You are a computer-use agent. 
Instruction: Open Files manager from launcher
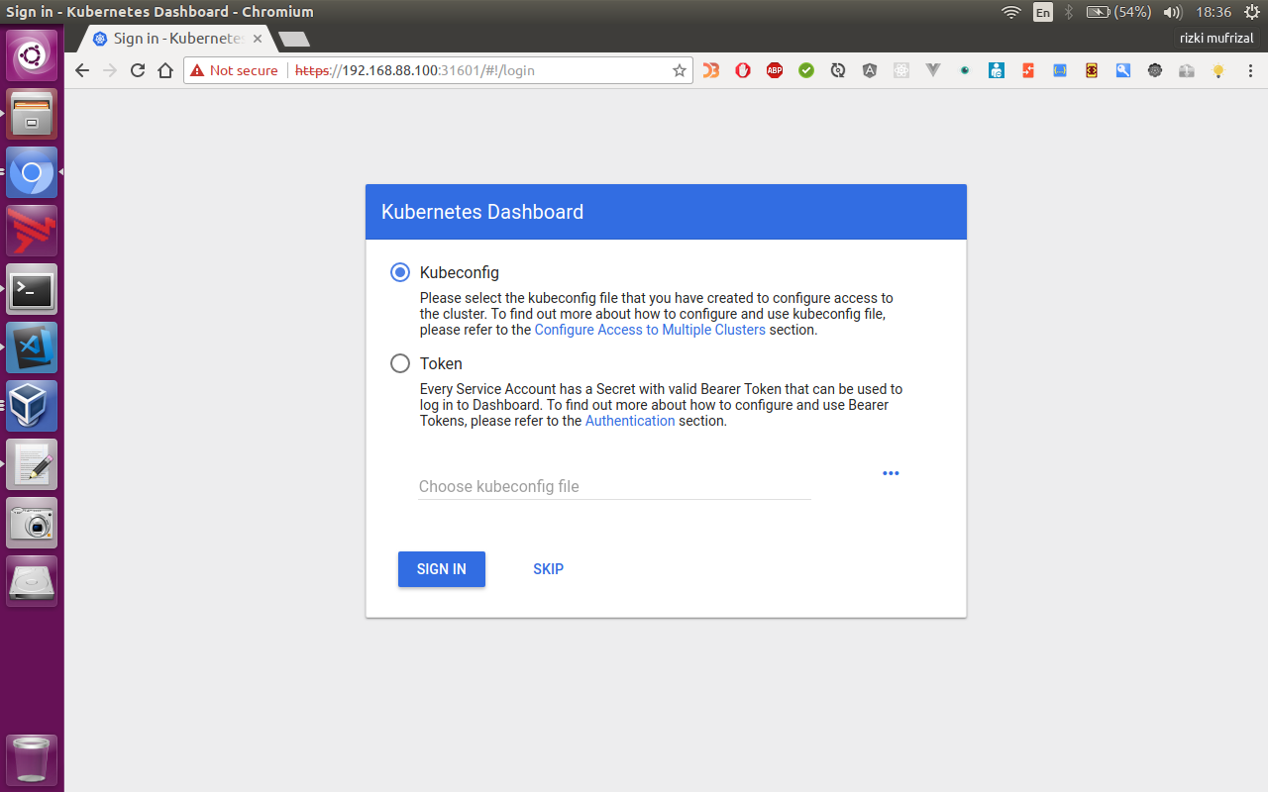[32, 114]
